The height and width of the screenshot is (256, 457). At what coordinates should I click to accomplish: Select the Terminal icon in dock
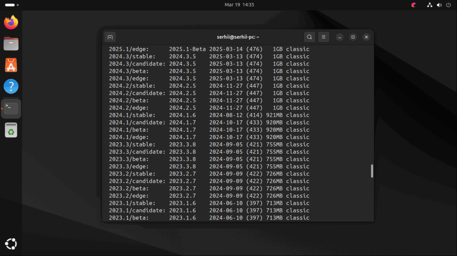(11, 108)
